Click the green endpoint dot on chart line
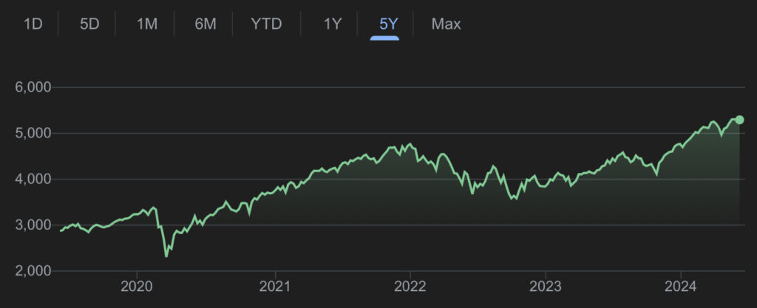 click(739, 120)
